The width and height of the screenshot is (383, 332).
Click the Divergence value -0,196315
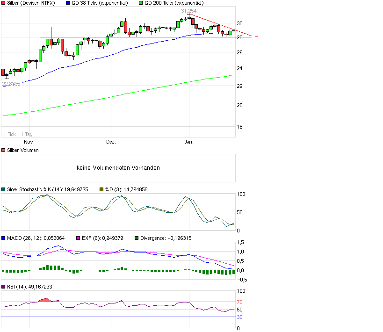pos(180,238)
